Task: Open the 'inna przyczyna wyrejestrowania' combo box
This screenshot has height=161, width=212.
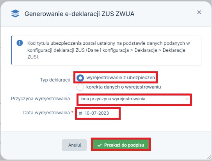Action: pos(134,99)
